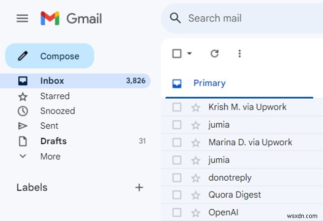Screen dimensions: 323x221
Task: Click the pencil icon in Compose
Action: pyautogui.click(x=23, y=56)
